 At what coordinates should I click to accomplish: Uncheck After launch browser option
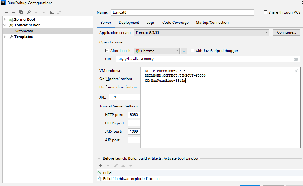107,50
